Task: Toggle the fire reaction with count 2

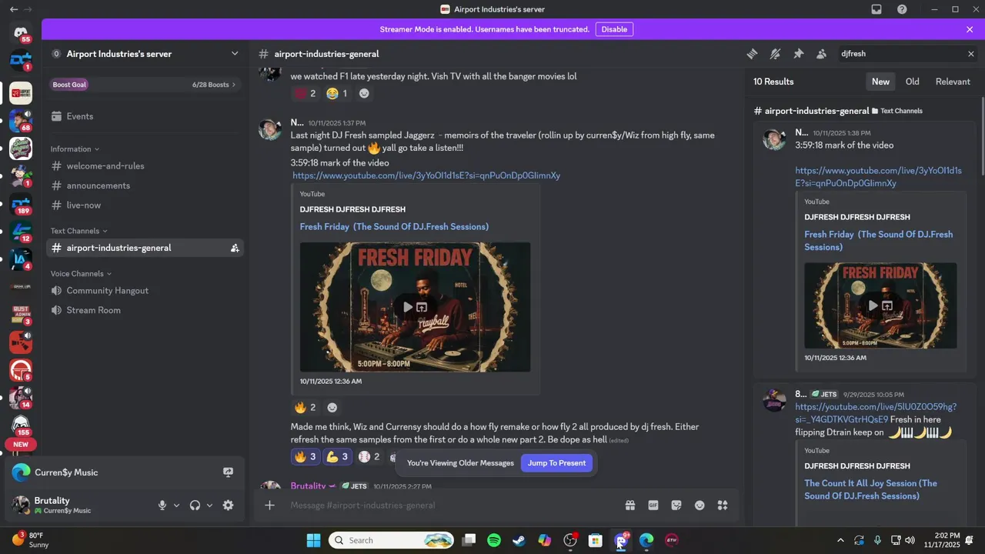Action: (x=305, y=408)
